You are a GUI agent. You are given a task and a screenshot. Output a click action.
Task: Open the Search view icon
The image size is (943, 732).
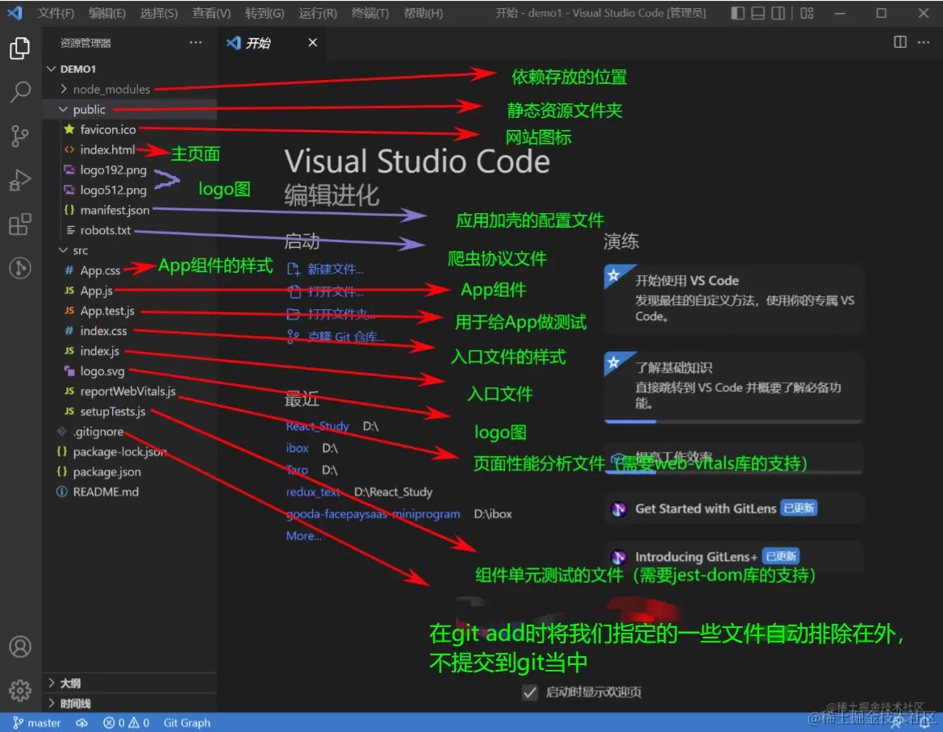click(x=20, y=92)
